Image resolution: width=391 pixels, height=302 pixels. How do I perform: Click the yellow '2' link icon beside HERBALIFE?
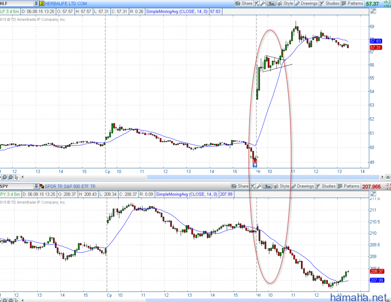(42, 4)
